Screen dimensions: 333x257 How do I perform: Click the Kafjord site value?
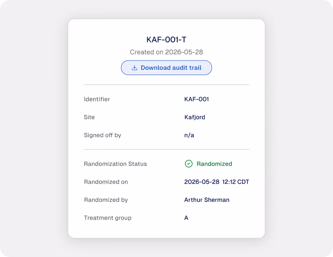(194, 117)
